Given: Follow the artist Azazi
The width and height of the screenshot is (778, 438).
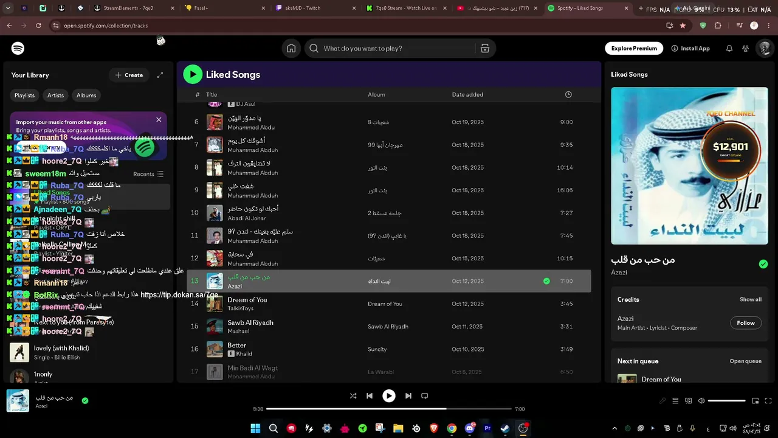Looking at the screenshot, I should click(x=746, y=323).
